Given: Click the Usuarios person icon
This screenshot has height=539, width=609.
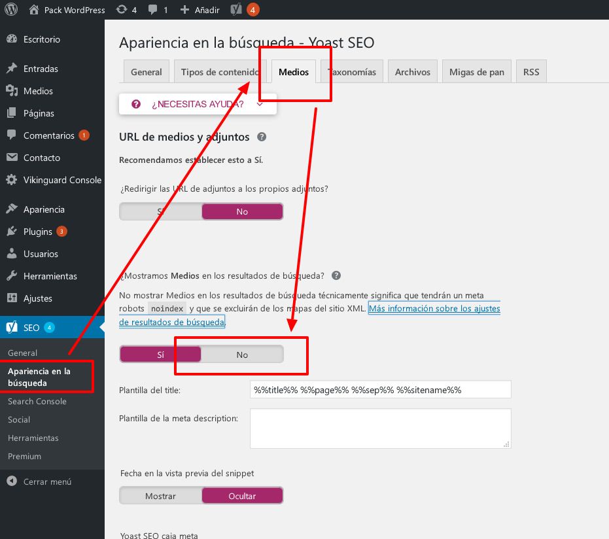Looking at the screenshot, I should click(12, 253).
